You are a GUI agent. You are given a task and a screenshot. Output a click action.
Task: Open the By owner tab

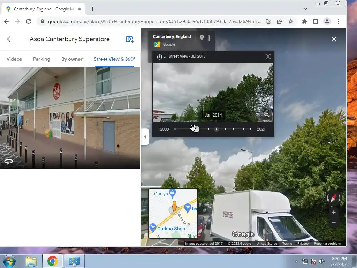pos(72,59)
